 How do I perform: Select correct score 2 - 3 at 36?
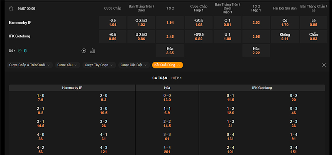[x=294, y=124]
